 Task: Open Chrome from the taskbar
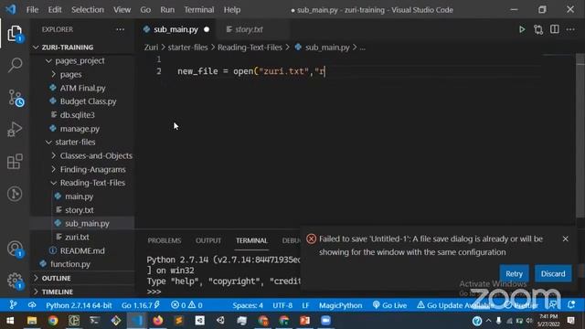[x=53, y=321]
